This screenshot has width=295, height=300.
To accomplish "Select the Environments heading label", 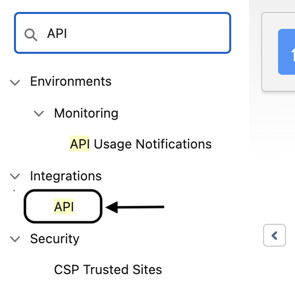I will click(x=71, y=81).
